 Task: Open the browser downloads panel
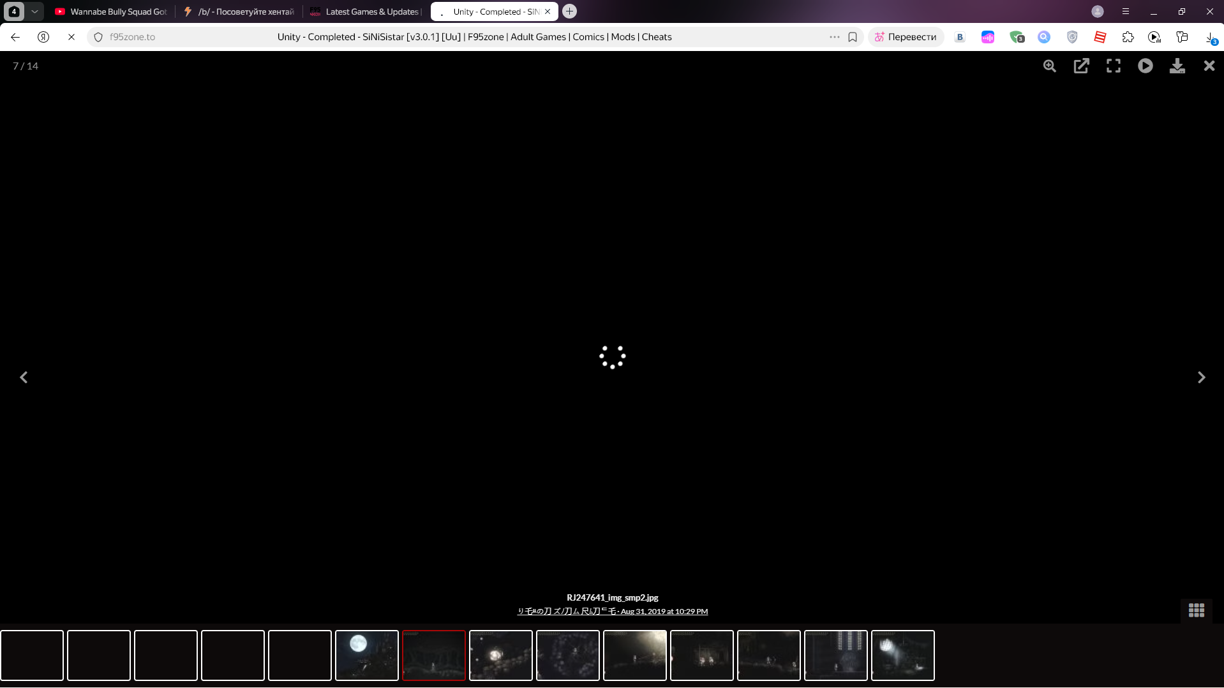pos(1211,38)
